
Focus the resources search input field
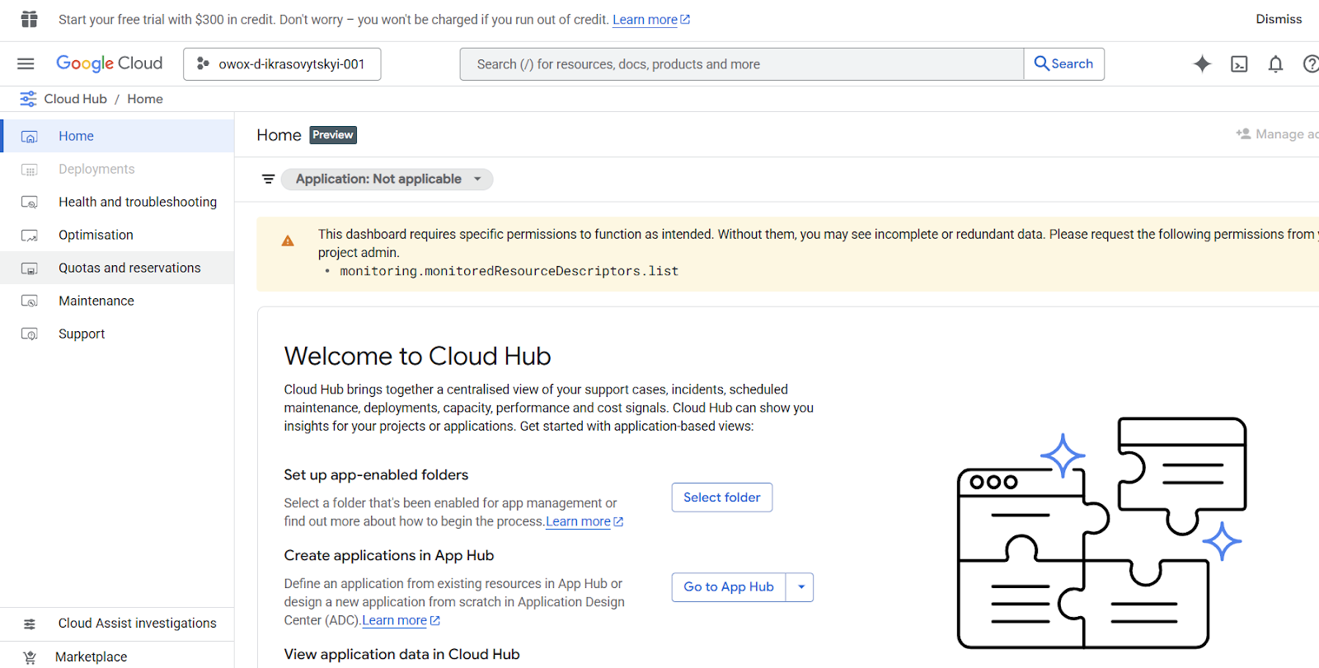click(x=742, y=63)
